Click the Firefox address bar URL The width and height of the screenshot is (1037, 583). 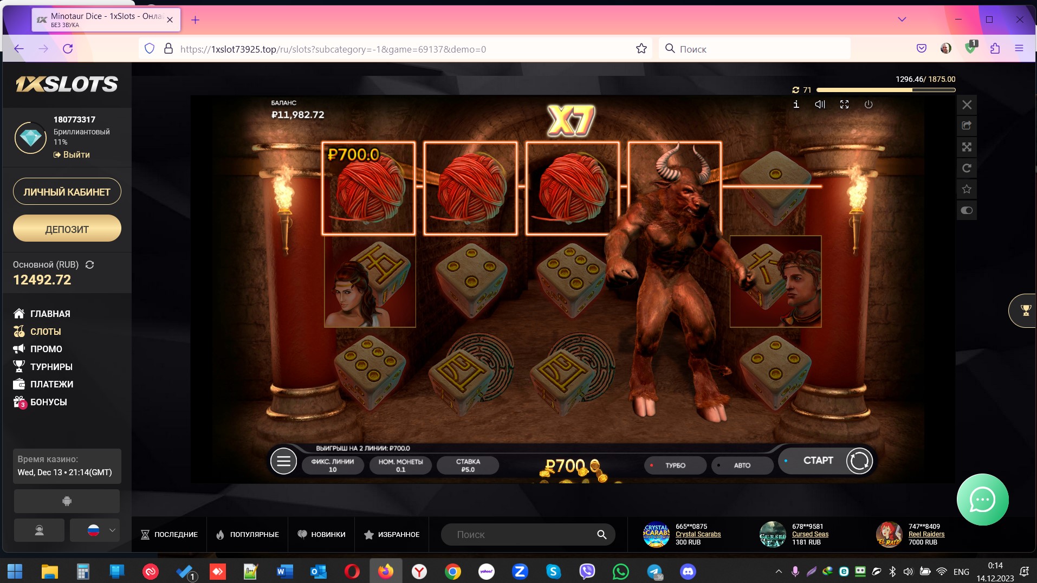pyautogui.click(x=333, y=49)
